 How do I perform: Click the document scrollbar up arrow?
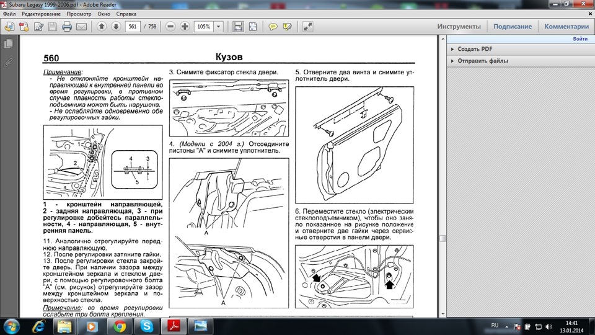[443, 38]
